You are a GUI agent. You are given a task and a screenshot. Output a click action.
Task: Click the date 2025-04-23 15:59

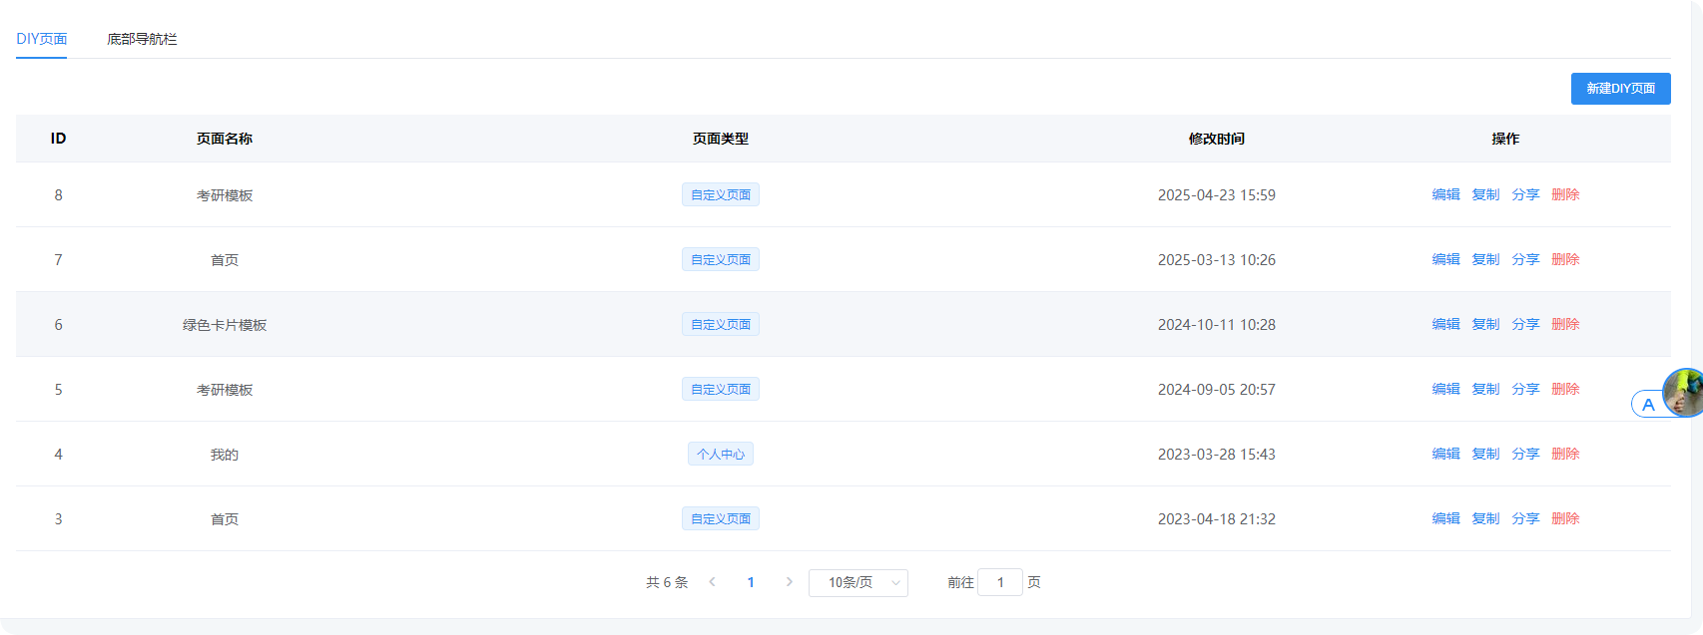coord(1217,195)
